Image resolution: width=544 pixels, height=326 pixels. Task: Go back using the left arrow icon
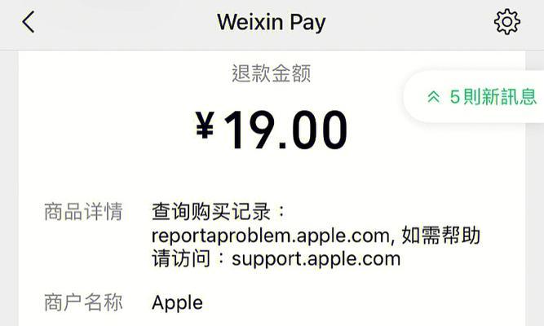click(x=29, y=22)
